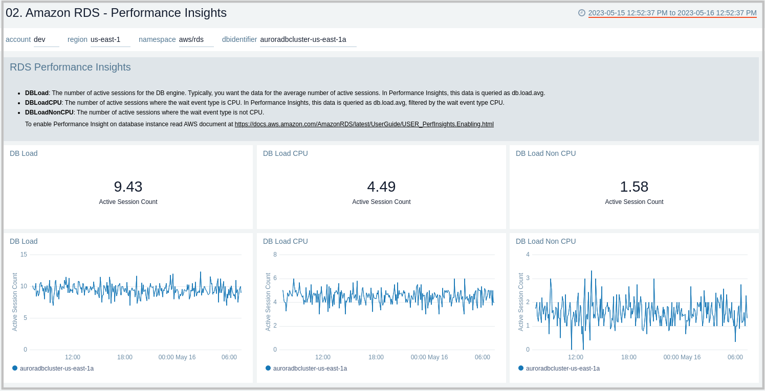This screenshot has height=391, width=765.
Task: Select the dashboard title 02. Amazon RDS
Action: click(116, 13)
